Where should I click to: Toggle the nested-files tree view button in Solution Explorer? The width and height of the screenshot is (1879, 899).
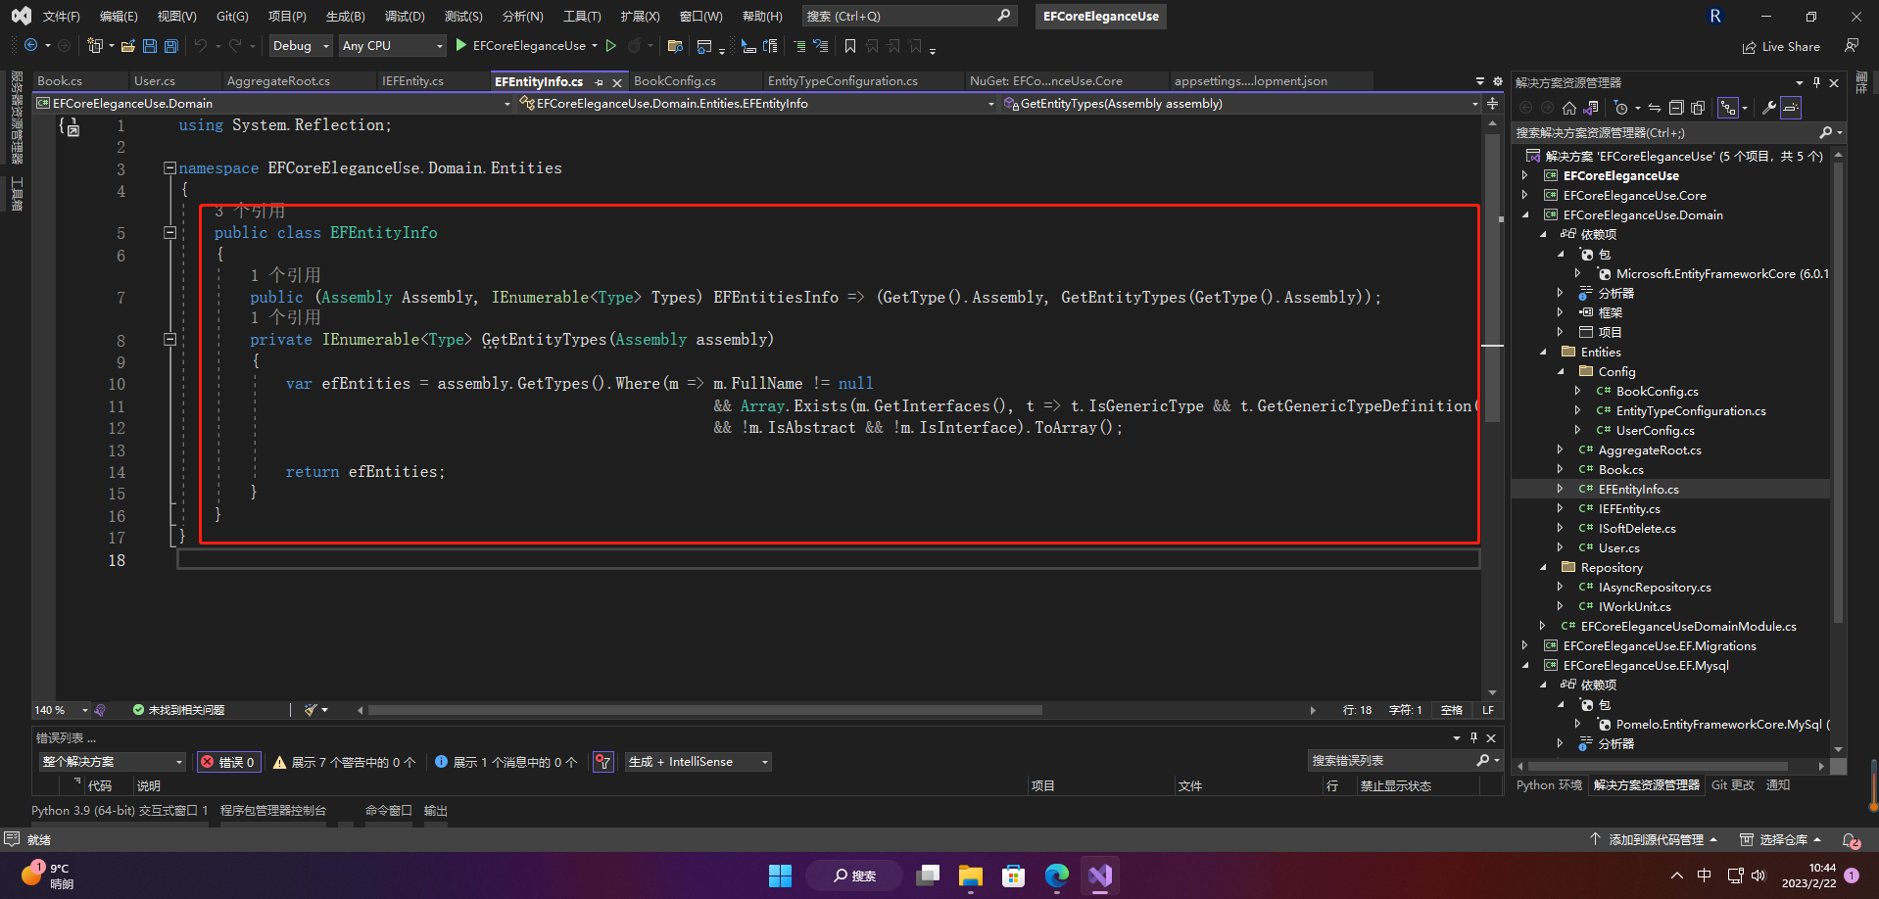pos(1729,108)
